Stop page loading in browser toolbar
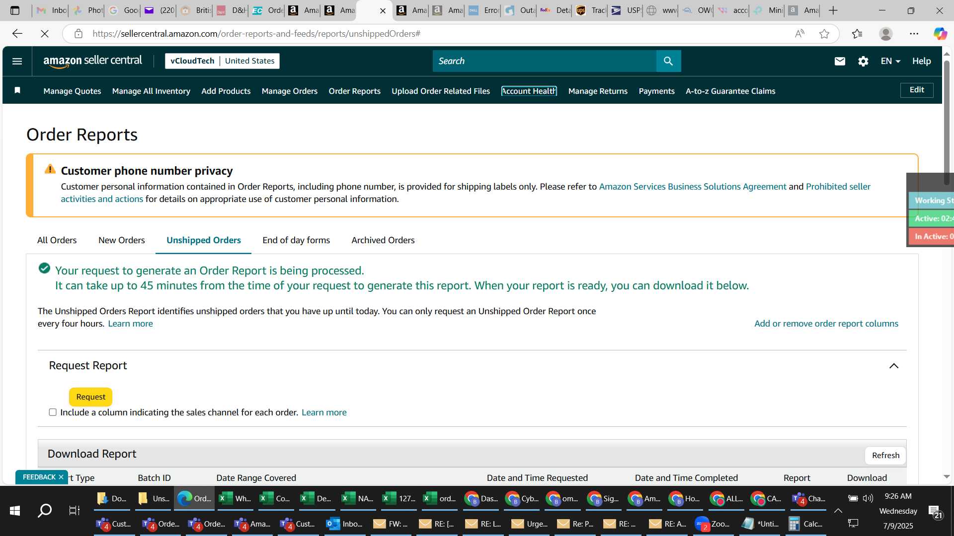 click(45, 34)
